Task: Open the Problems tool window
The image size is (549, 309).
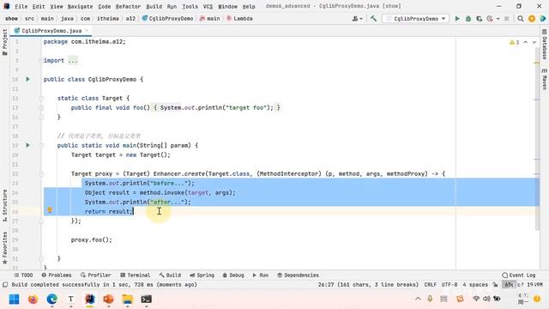Action: pos(57,276)
